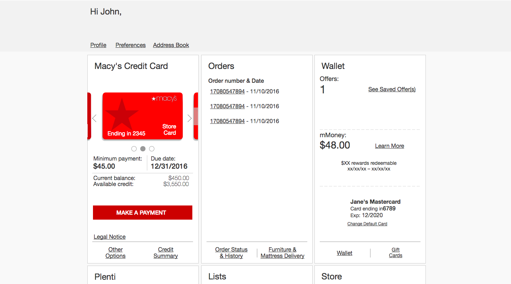Viewport: 511px width, 284px height.
Task: Open Furniture & Mattress Delivery link
Action: (x=282, y=253)
